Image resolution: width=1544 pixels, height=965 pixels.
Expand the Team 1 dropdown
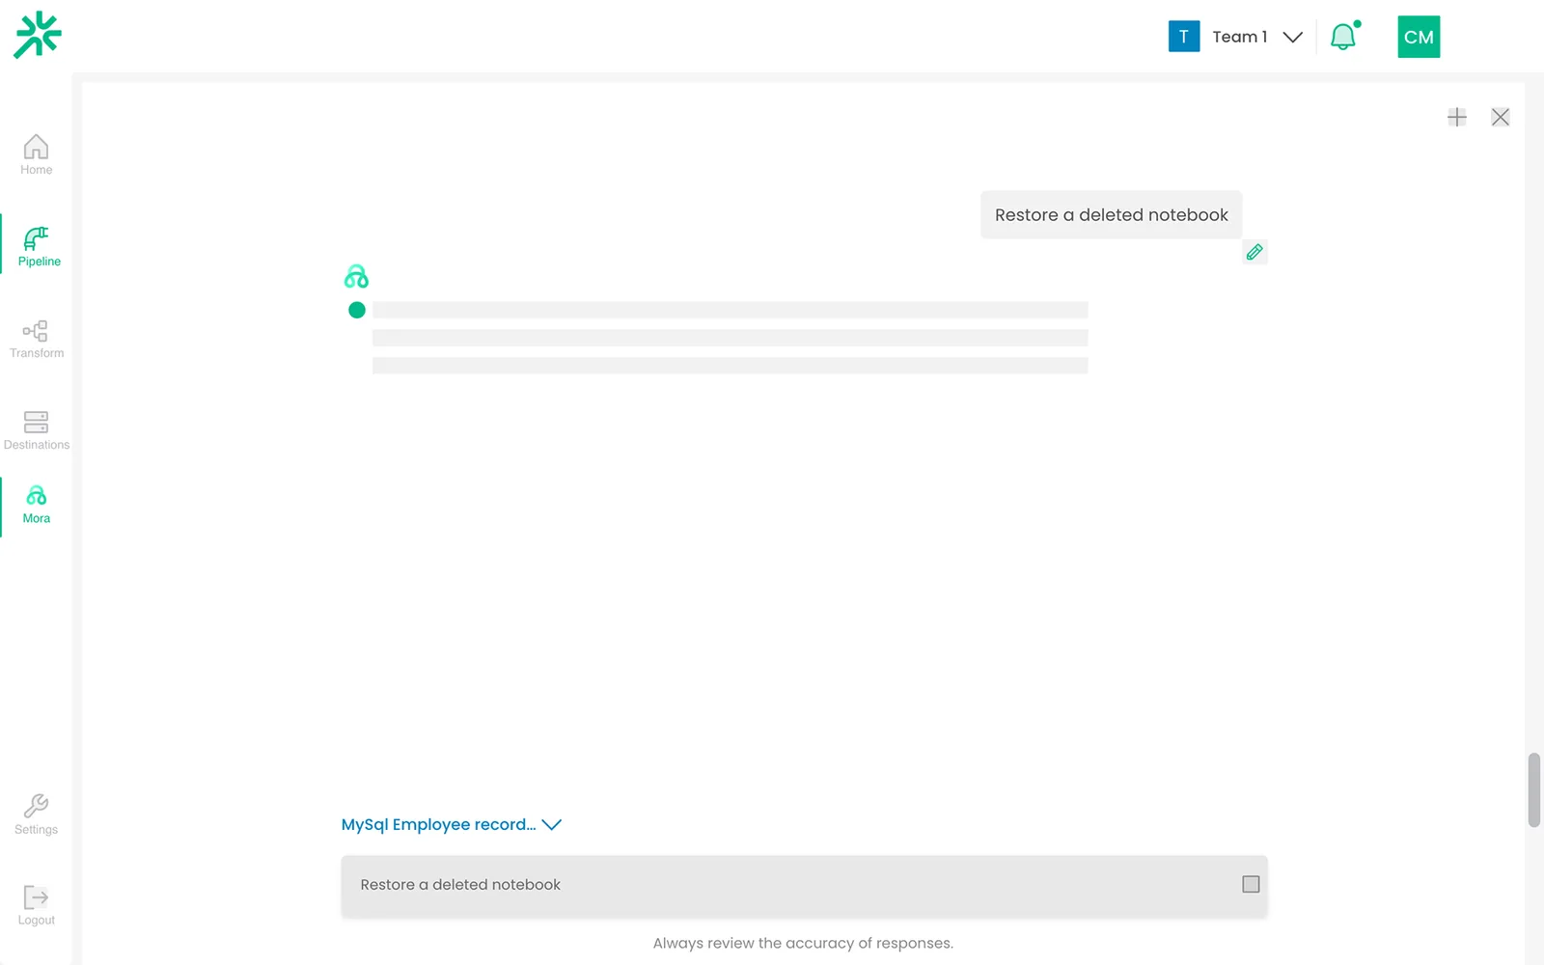click(1236, 37)
